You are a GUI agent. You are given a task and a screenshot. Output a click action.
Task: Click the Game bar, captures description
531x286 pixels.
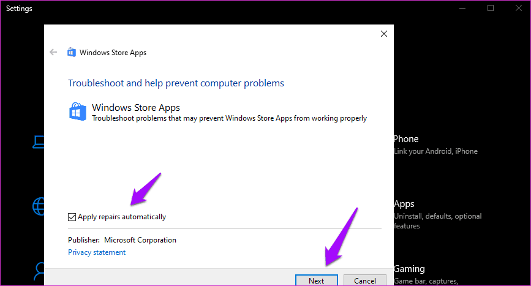tap(426, 281)
